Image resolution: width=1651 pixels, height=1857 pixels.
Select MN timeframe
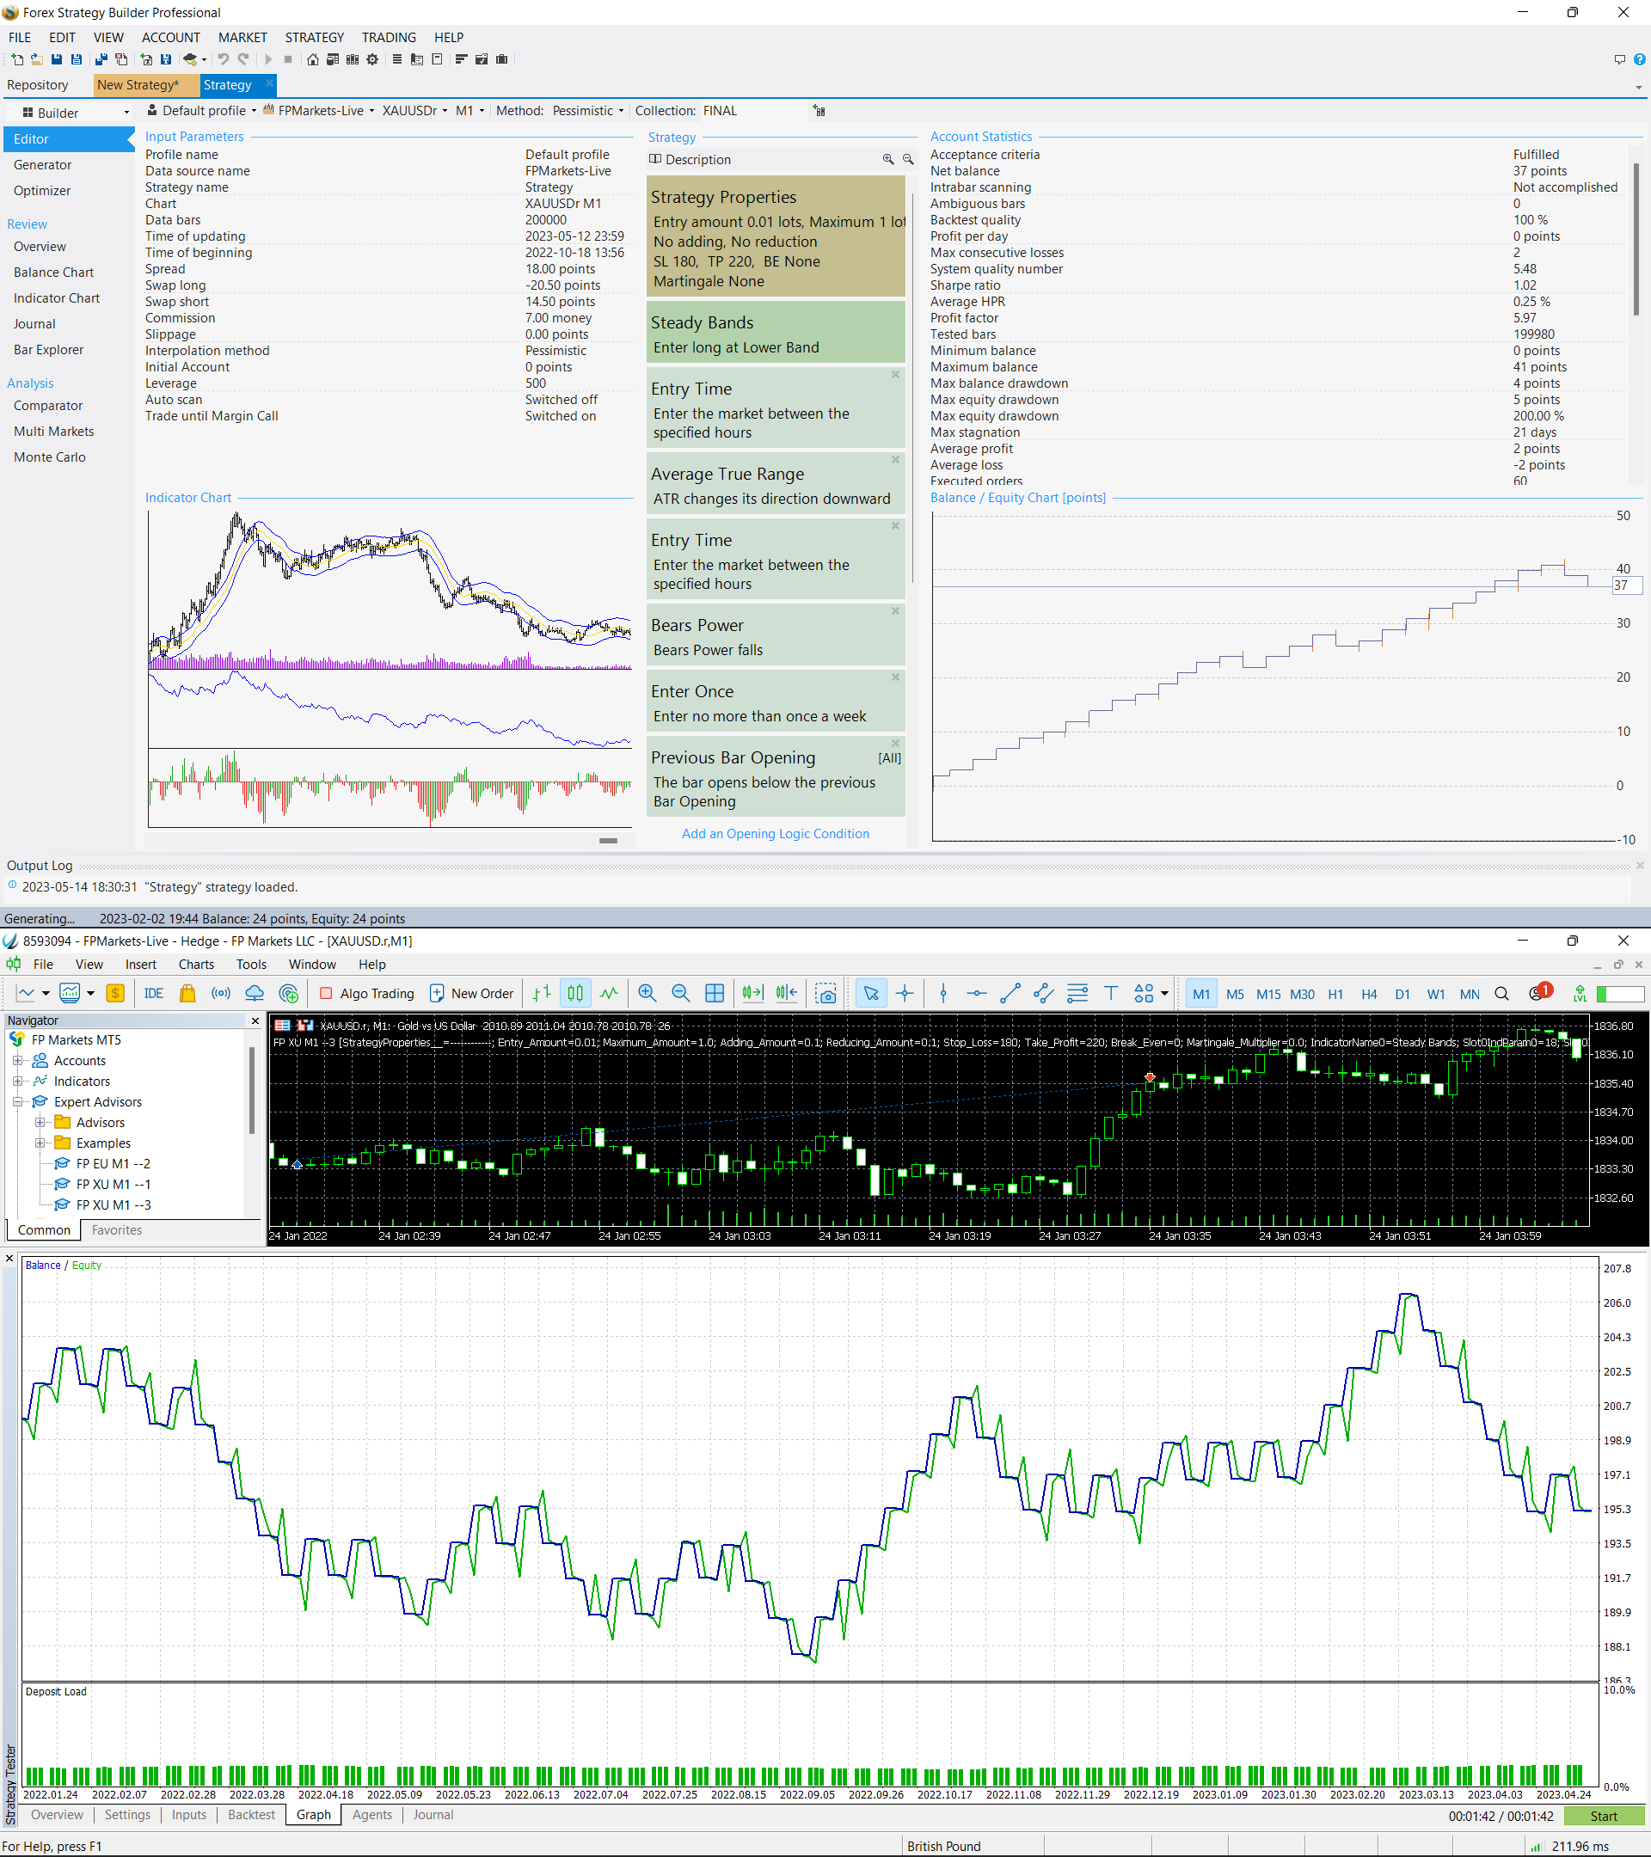(1470, 994)
